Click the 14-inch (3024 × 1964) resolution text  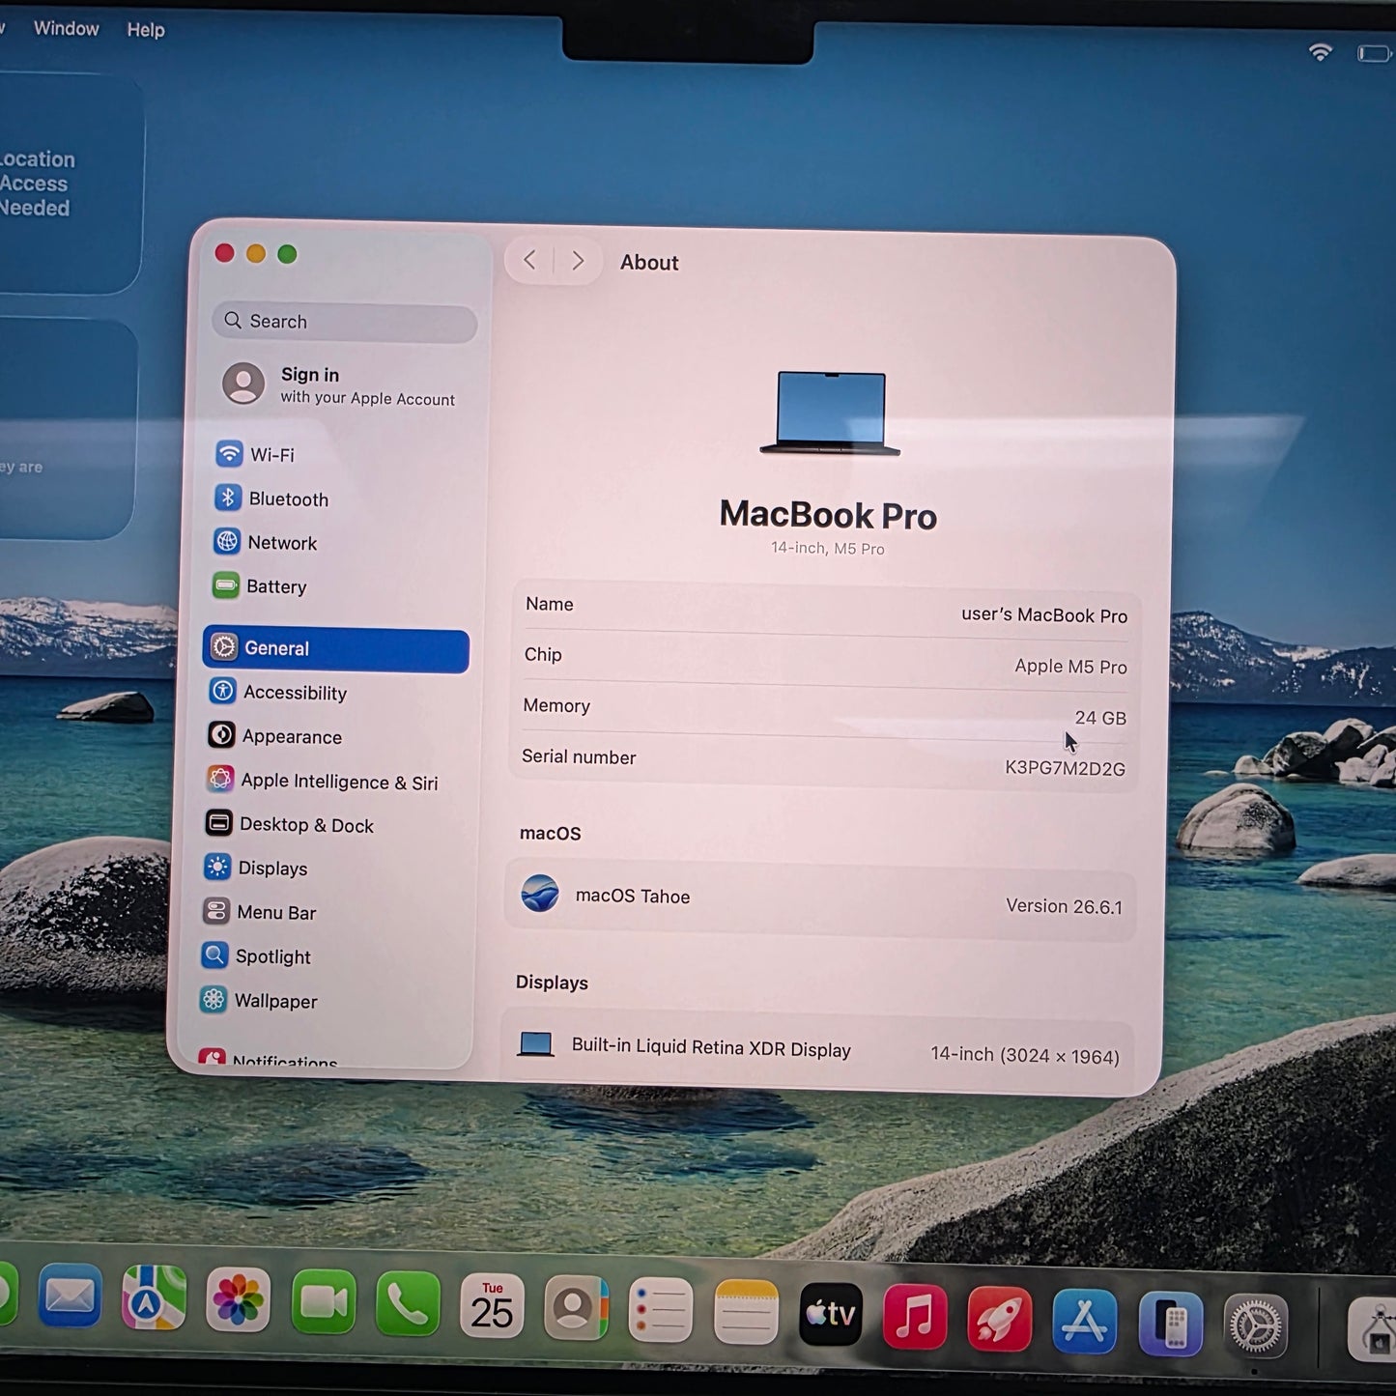point(1025,1055)
